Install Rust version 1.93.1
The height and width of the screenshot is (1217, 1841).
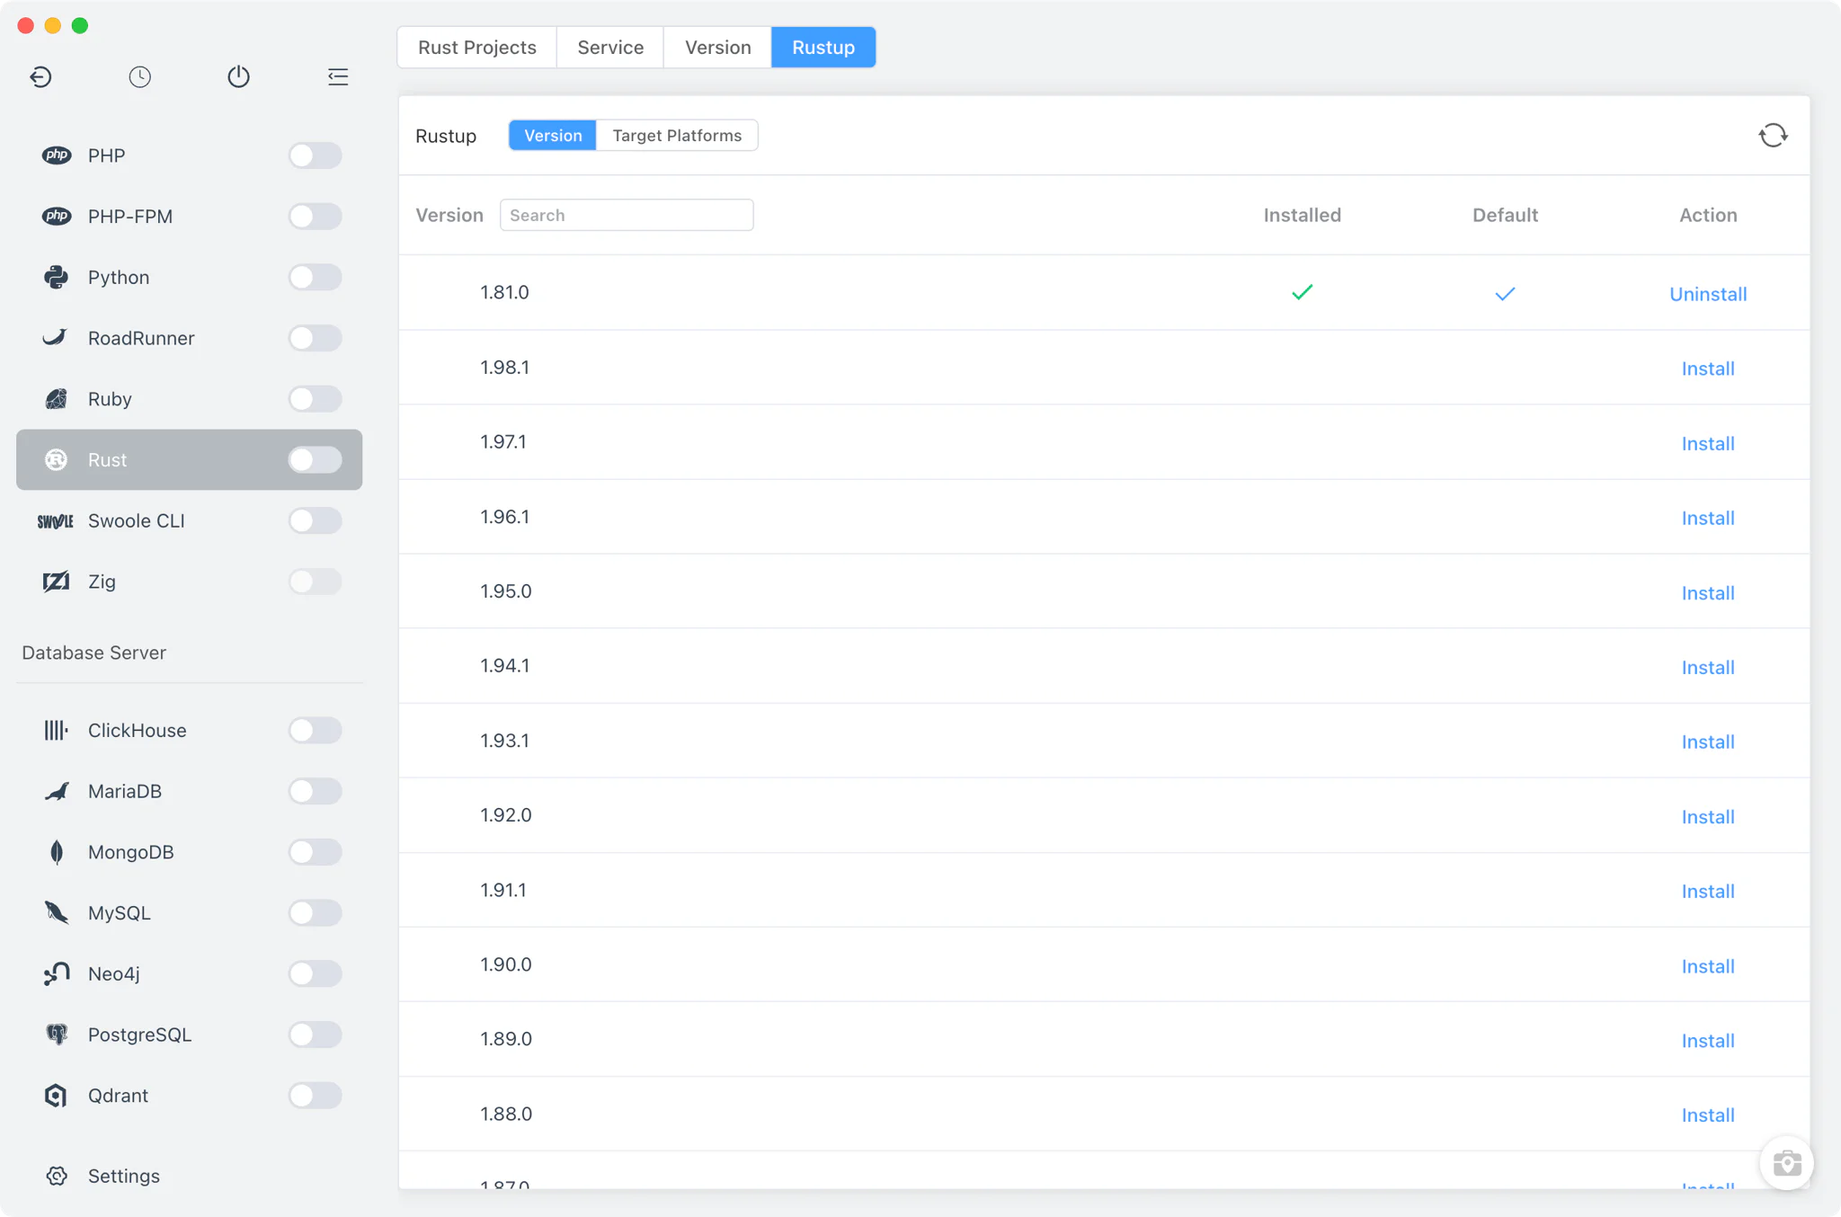(x=1708, y=742)
